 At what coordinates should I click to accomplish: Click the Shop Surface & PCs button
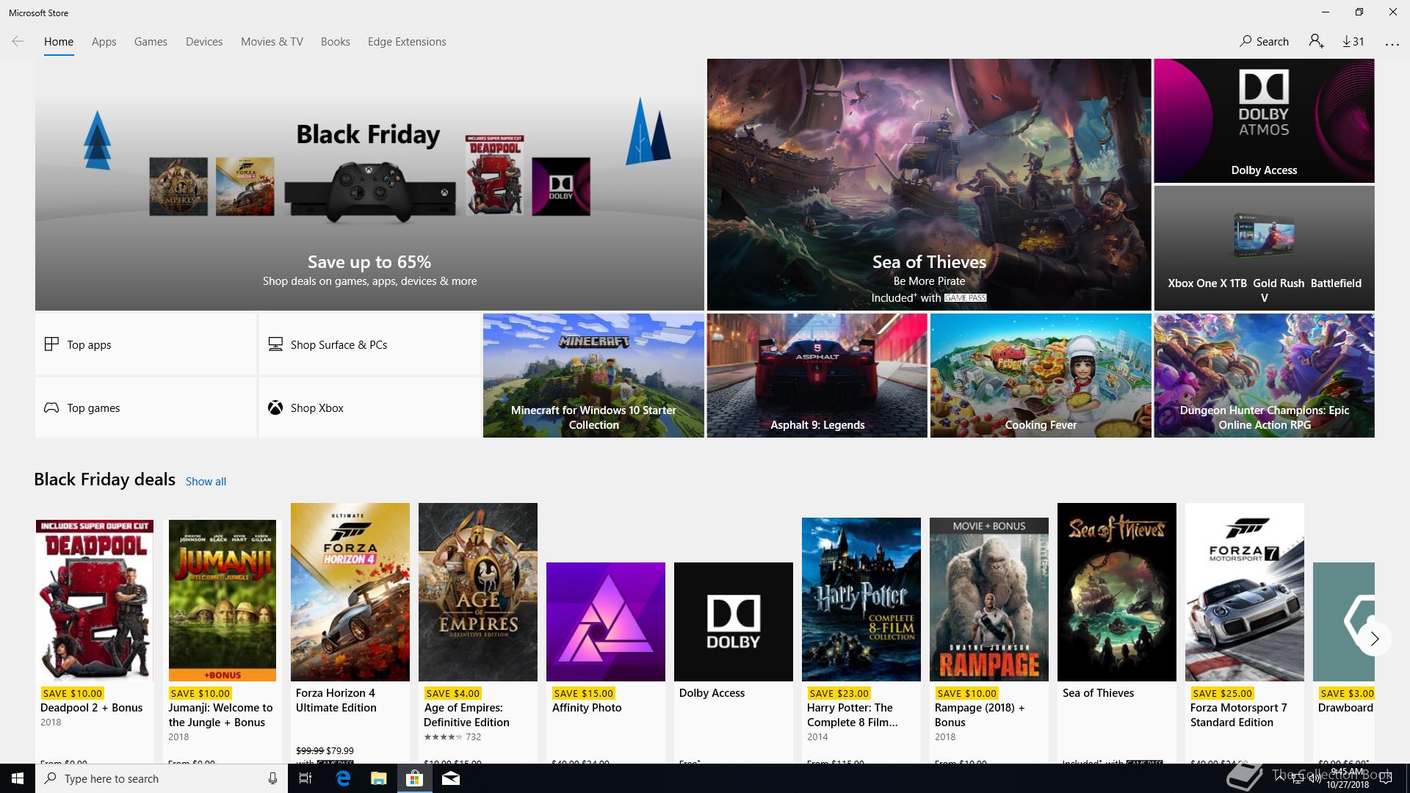pyautogui.click(x=369, y=344)
